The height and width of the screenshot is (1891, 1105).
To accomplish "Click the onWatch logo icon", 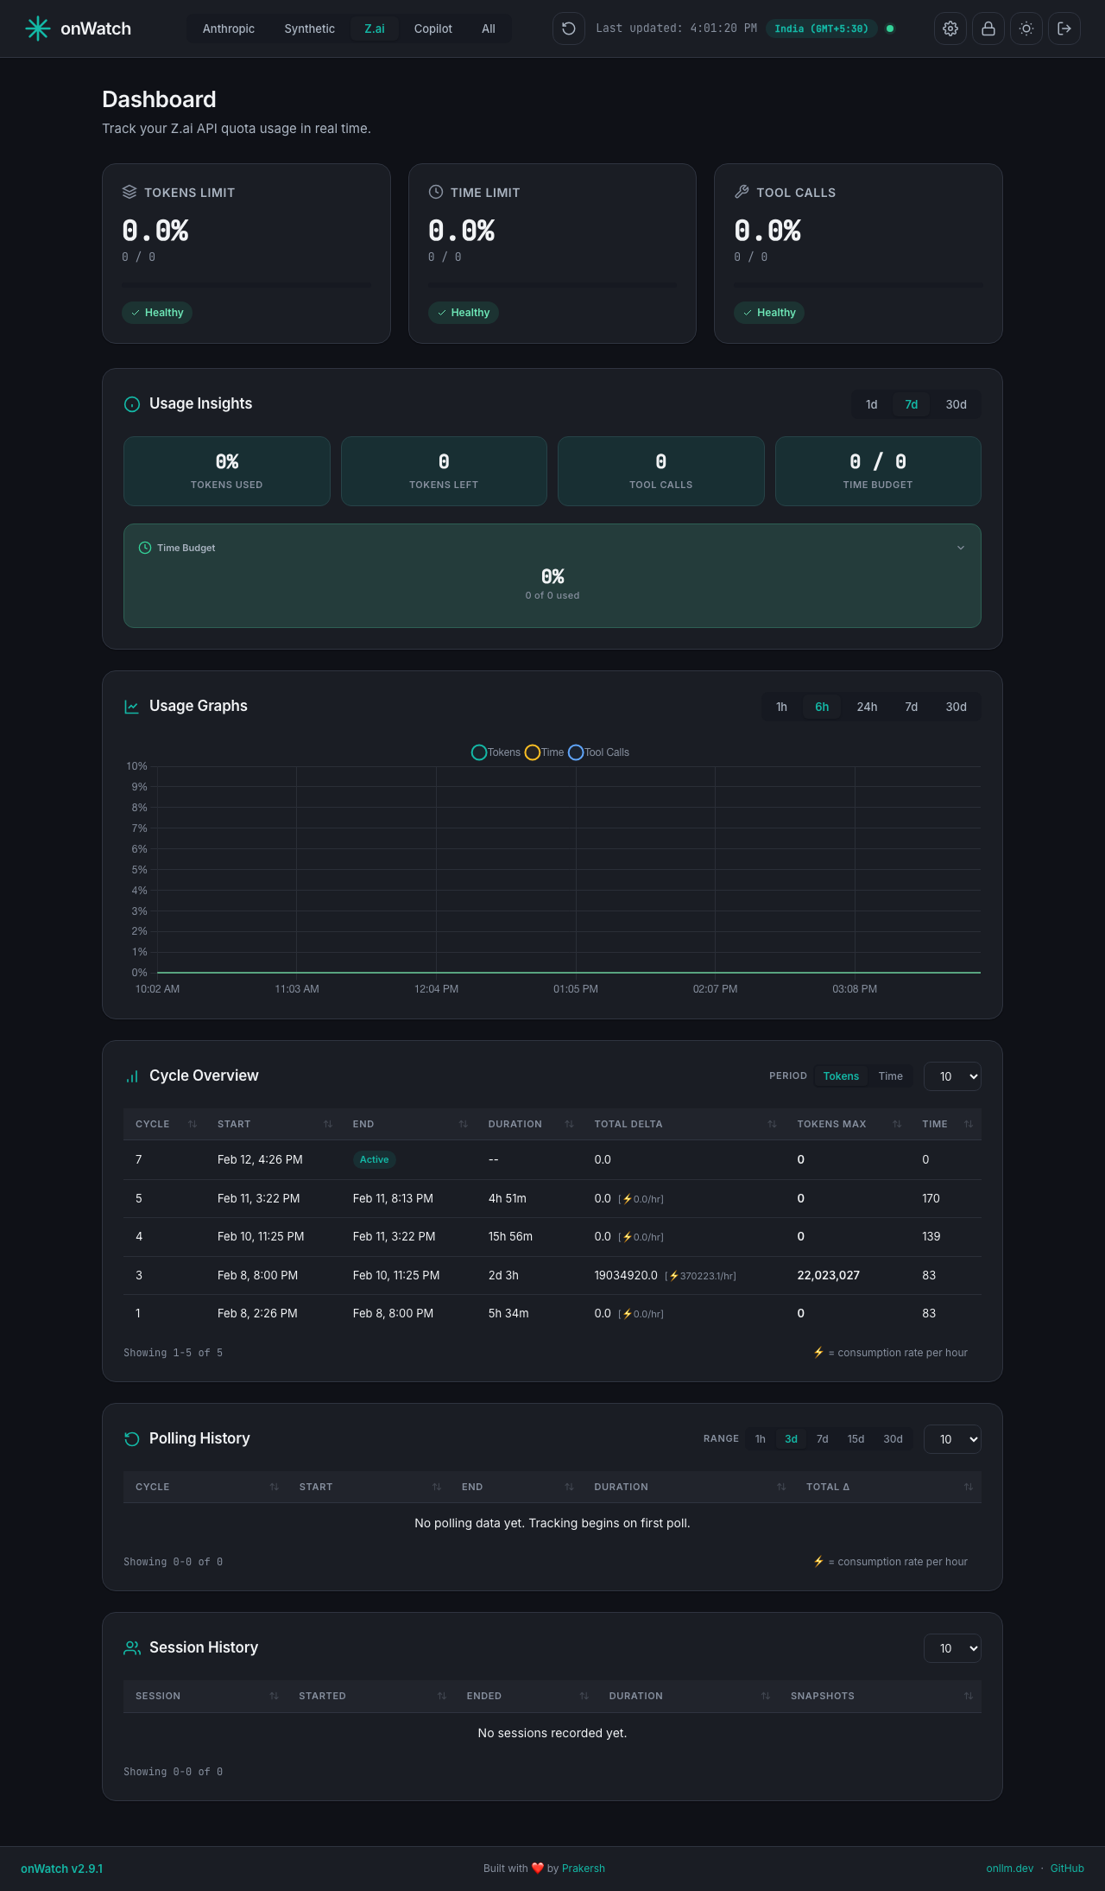I will coord(38,29).
